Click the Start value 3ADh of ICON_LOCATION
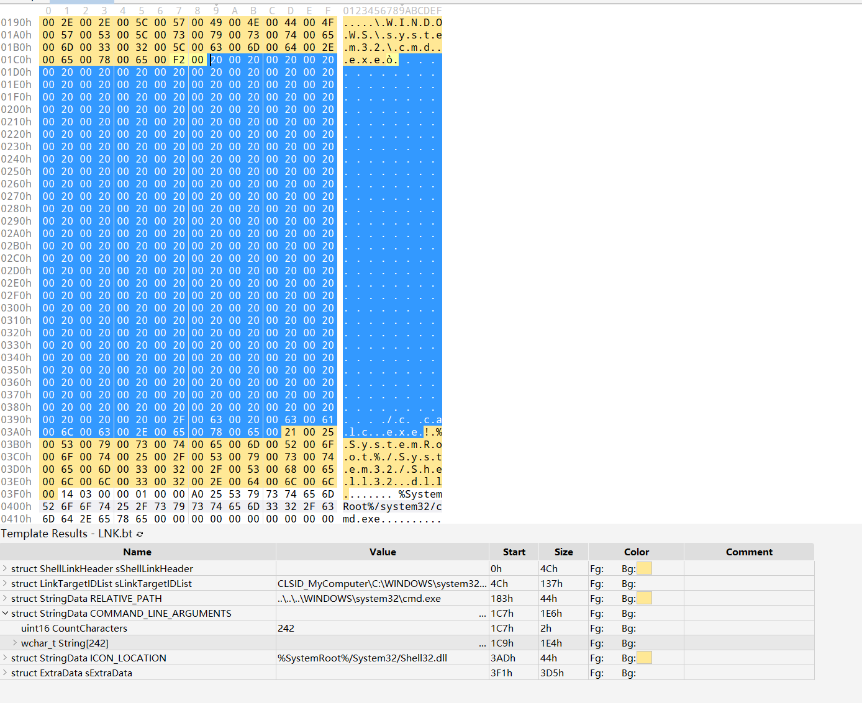 503,658
